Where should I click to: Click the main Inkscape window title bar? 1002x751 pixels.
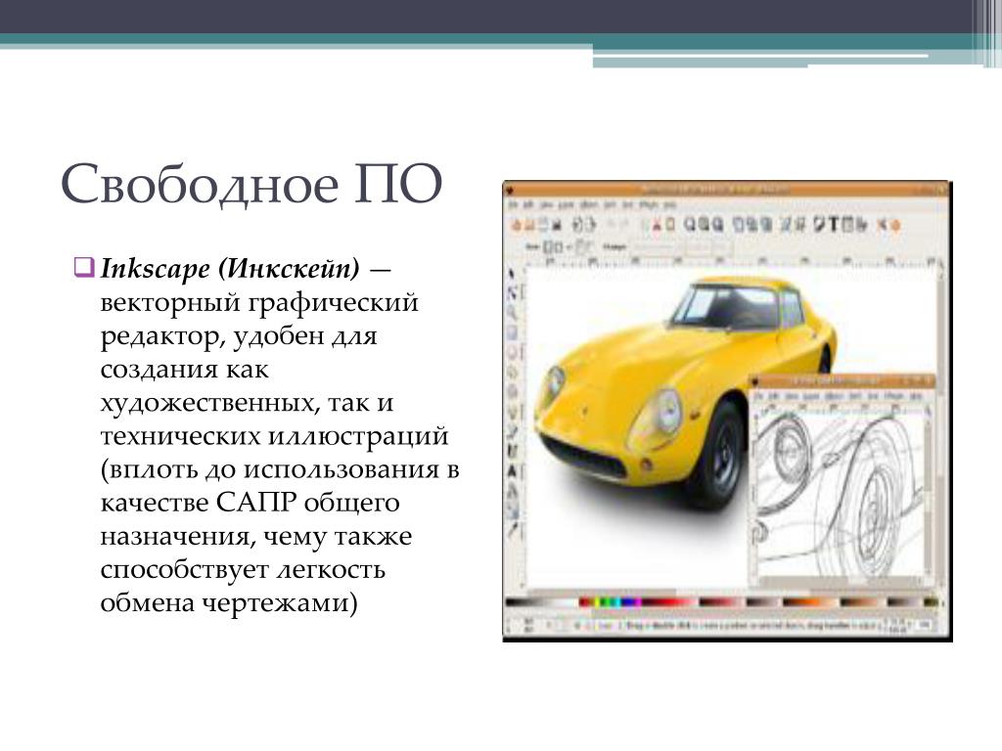click(727, 189)
